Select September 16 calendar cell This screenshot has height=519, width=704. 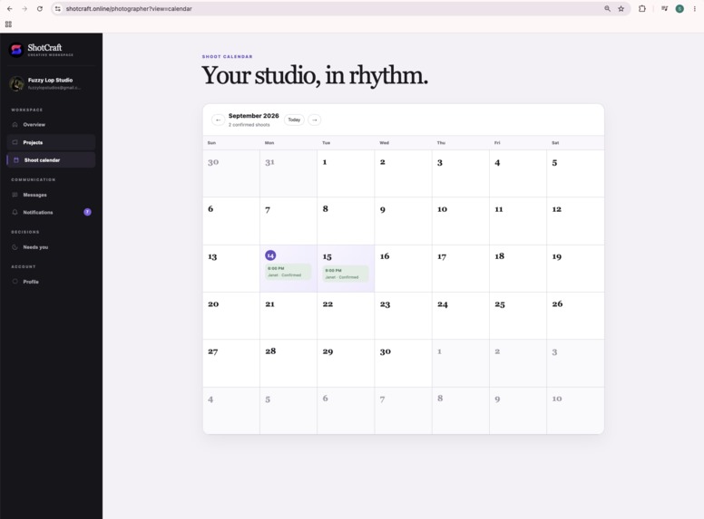(x=403, y=268)
